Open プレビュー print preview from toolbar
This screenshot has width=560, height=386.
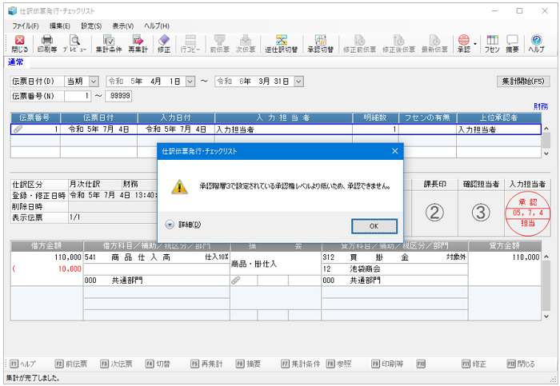click(74, 43)
